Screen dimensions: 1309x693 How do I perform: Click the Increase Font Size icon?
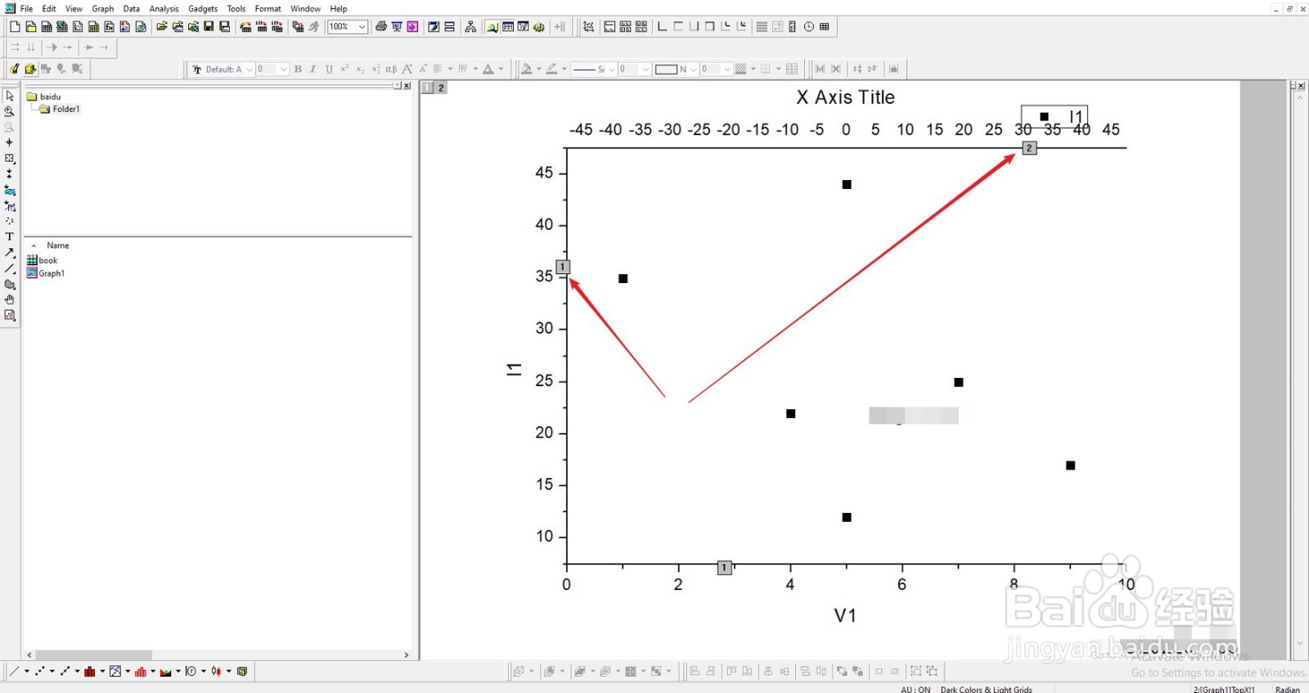(407, 70)
